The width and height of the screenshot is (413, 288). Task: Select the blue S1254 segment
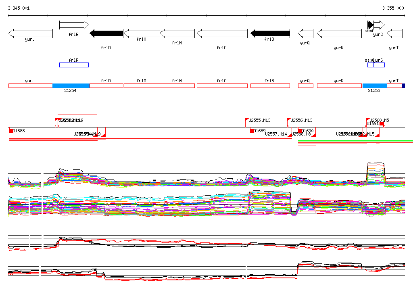(71, 86)
